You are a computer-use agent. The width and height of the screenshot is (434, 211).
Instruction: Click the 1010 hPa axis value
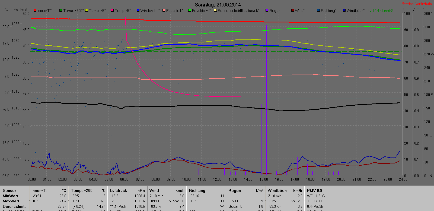(x=15, y=108)
